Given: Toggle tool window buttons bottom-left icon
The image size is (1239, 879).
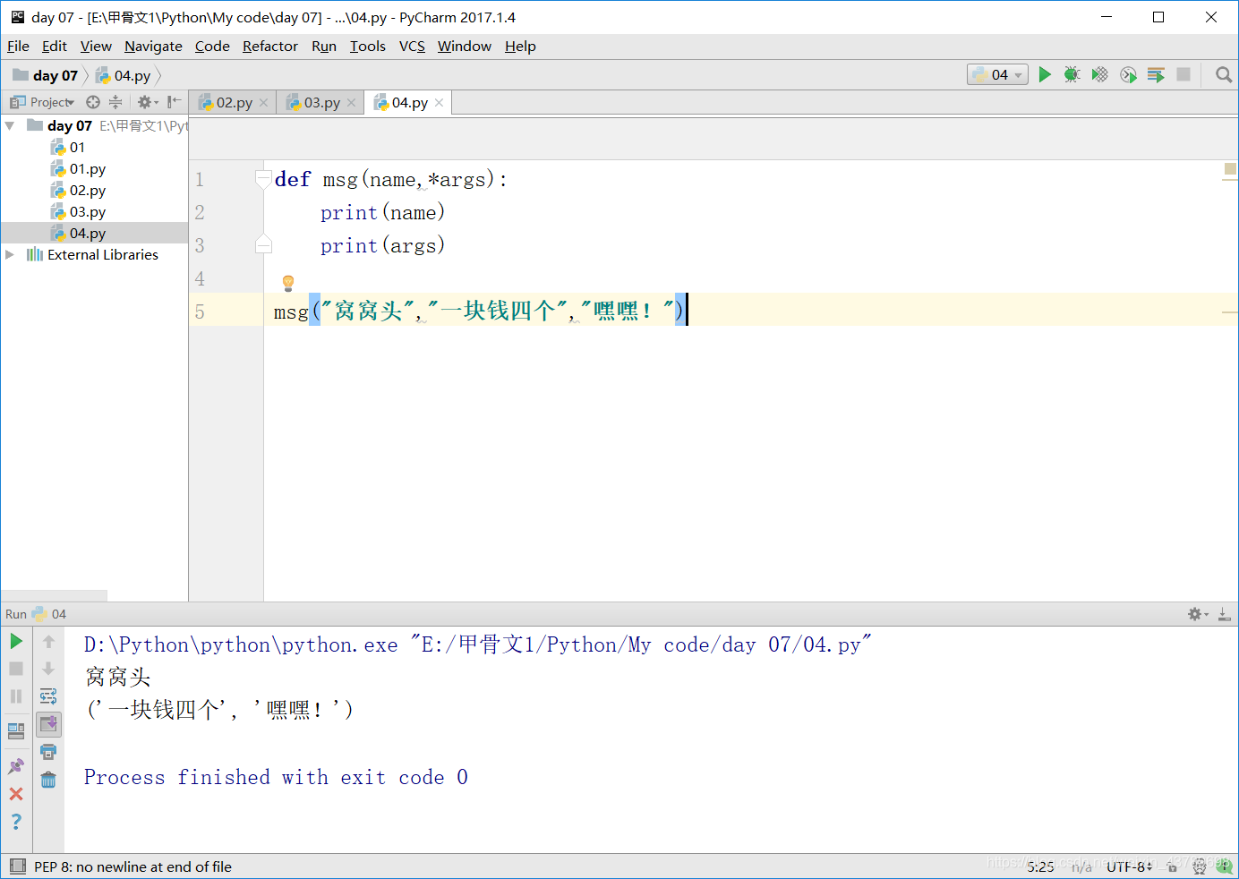Looking at the screenshot, I should coord(18,866).
